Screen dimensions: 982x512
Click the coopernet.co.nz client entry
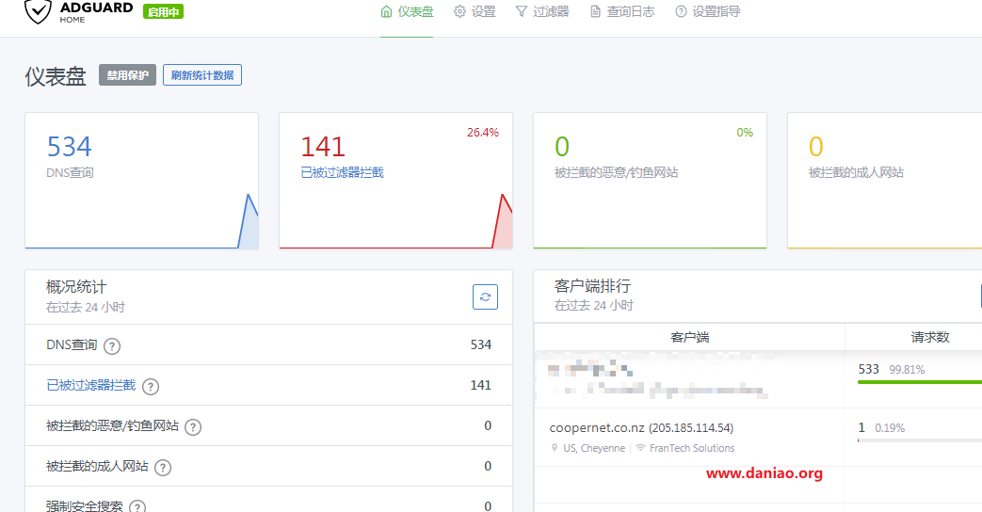(641, 428)
